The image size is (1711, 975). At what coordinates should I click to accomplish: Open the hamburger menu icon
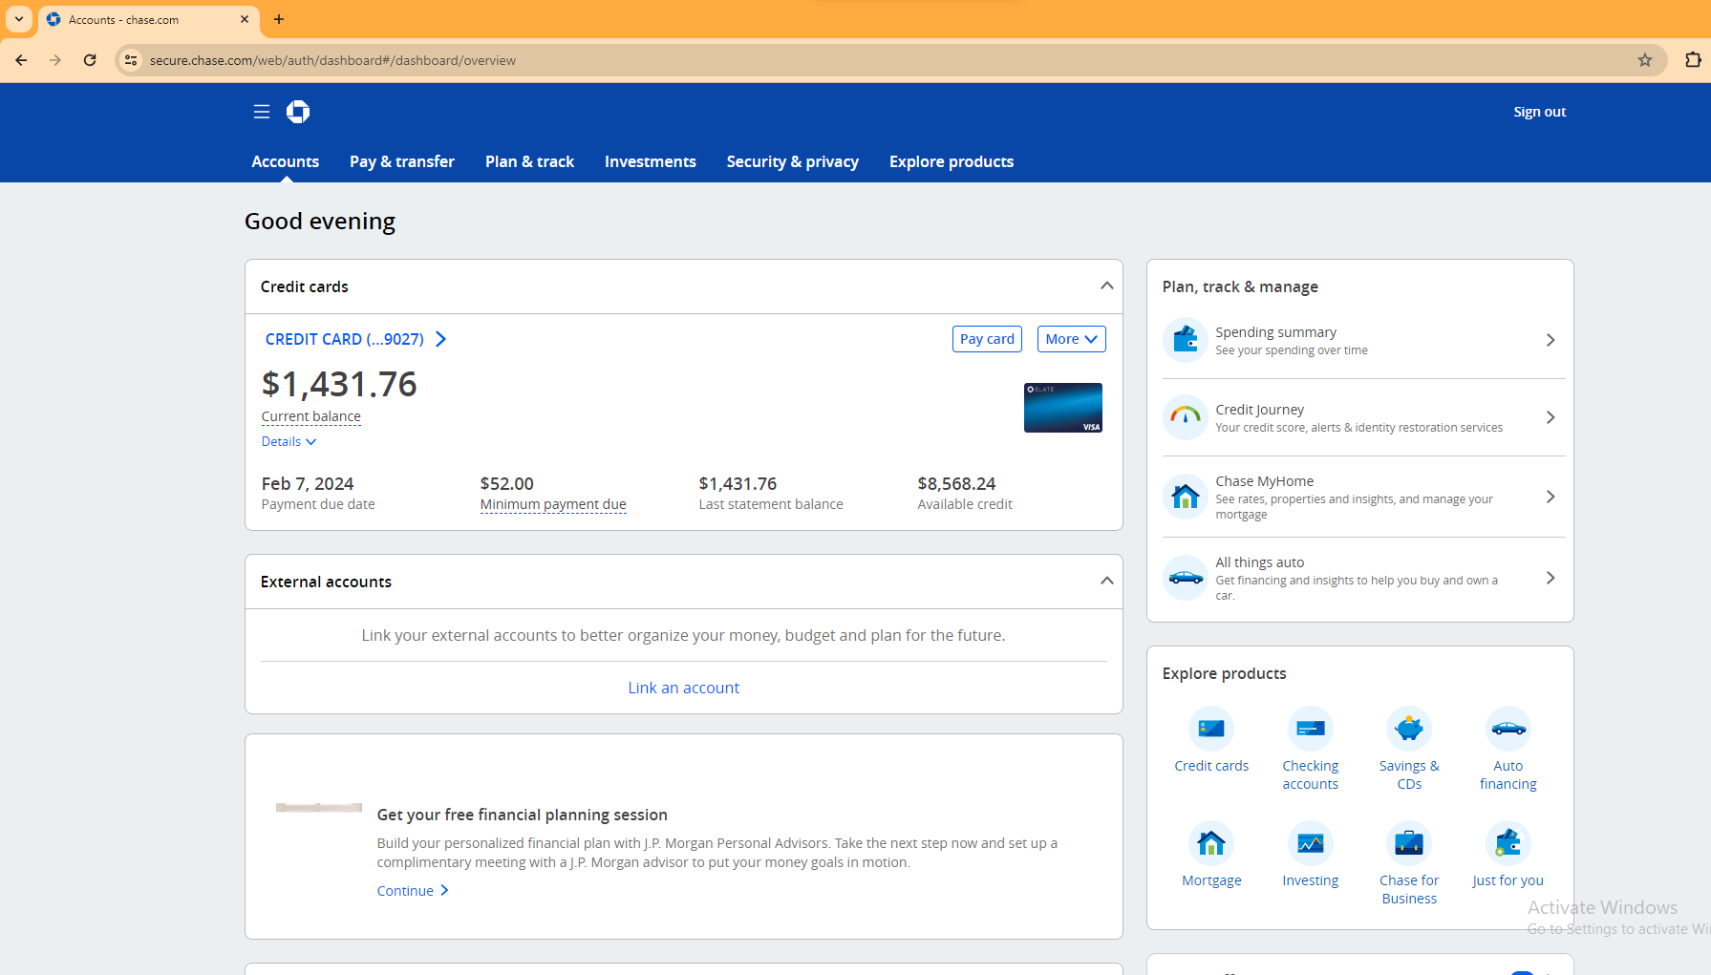tap(261, 112)
